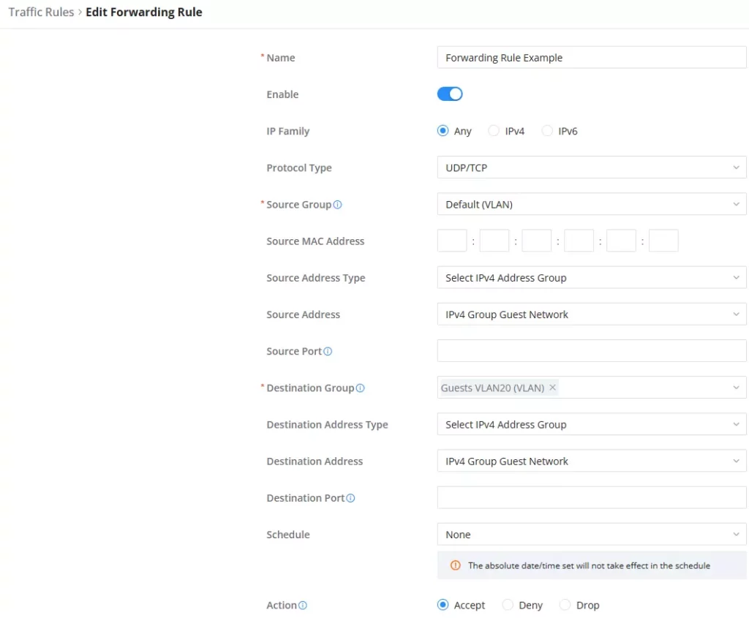The width and height of the screenshot is (749, 618).
Task: Focus the fifth Source MAC Address box
Action: [x=621, y=241]
